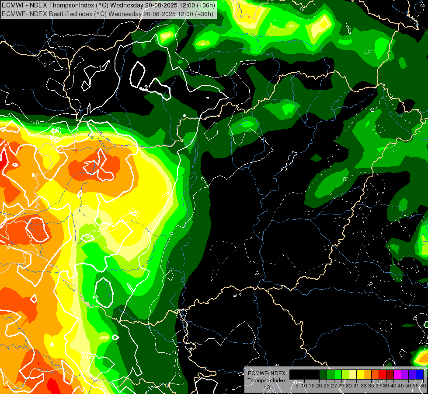The image size is (428, 394).
Task: Click the legend tick value 33
Action: tap(364, 386)
